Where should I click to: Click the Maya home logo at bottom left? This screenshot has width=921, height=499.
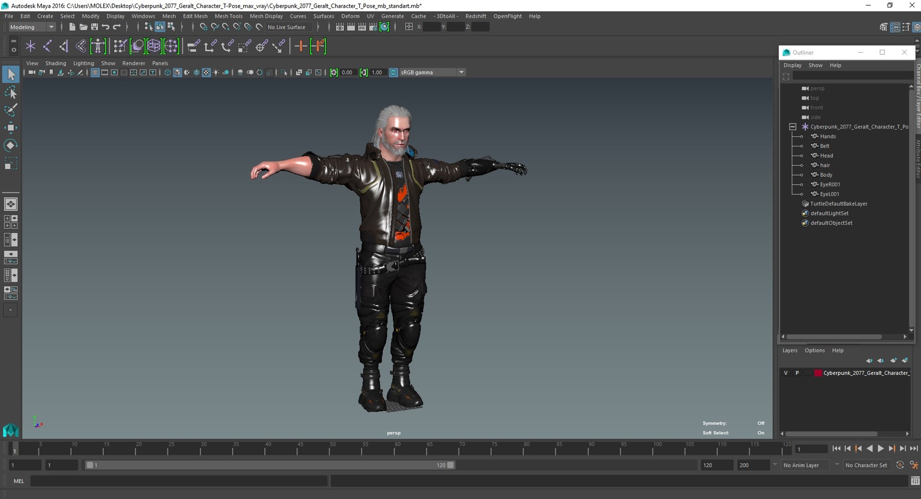coord(11,430)
